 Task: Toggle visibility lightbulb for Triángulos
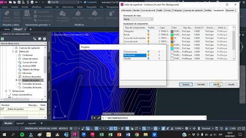click(148, 31)
